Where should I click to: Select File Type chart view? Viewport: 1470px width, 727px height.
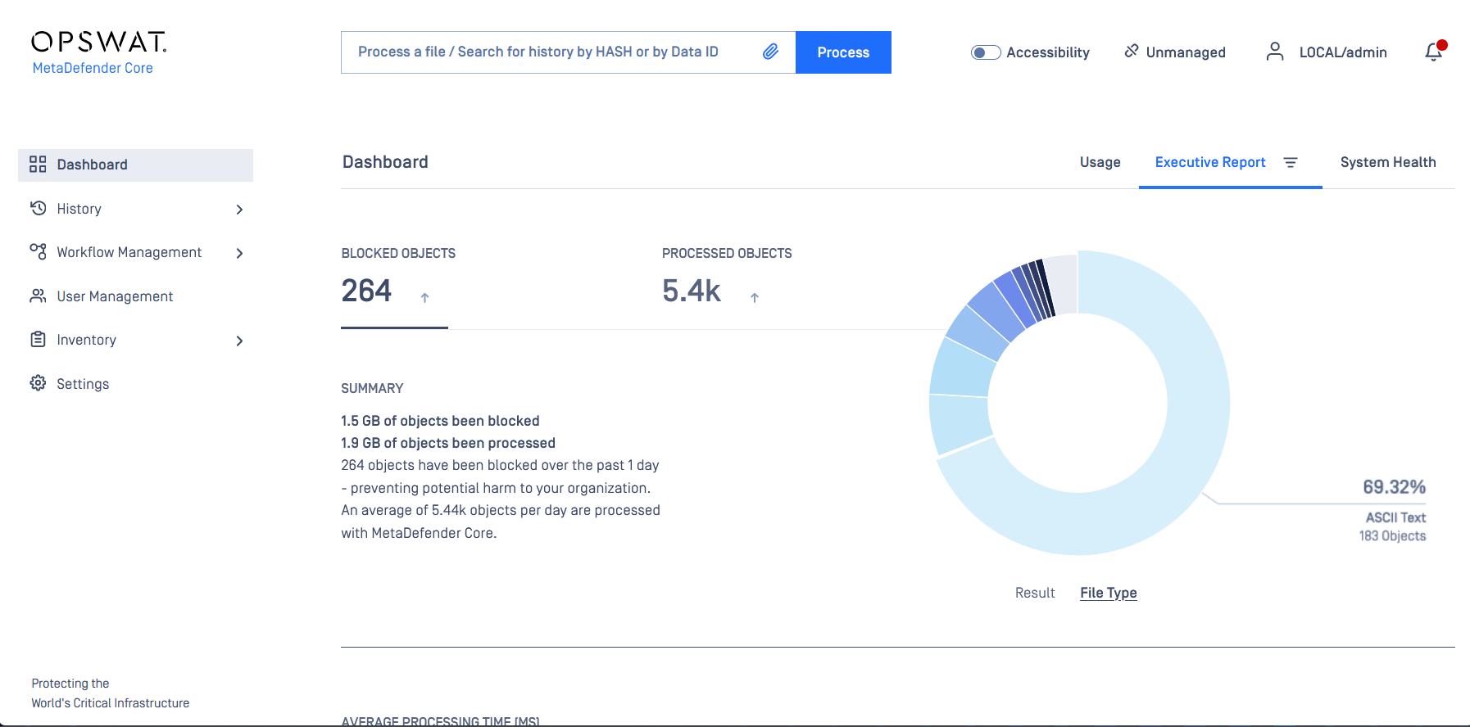[1108, 593]
